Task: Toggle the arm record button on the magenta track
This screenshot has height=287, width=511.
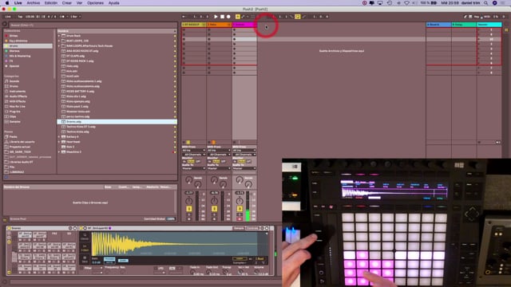Action: coord(240,219)
